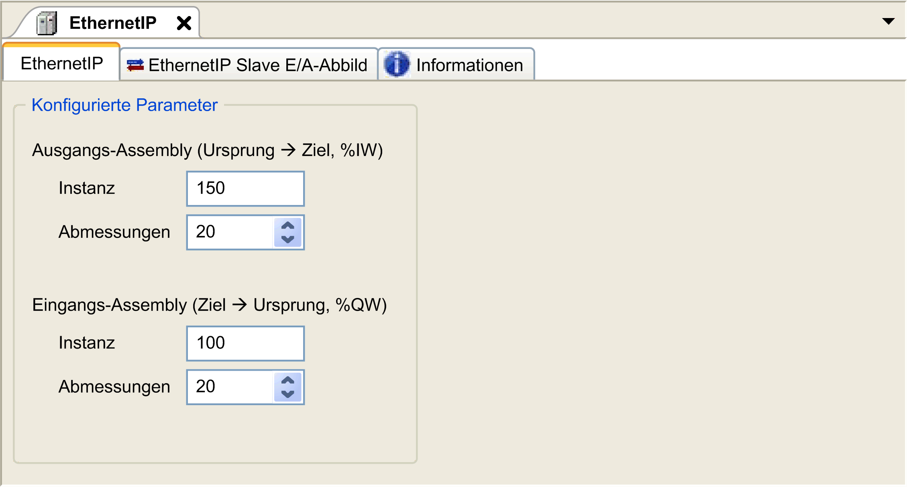Click the Slave E/A-Abbild mapping icon

pyautogui.click(x=135, y=65)
